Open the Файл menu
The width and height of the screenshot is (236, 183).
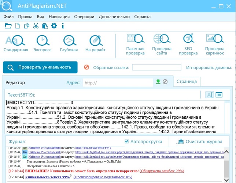8,17
